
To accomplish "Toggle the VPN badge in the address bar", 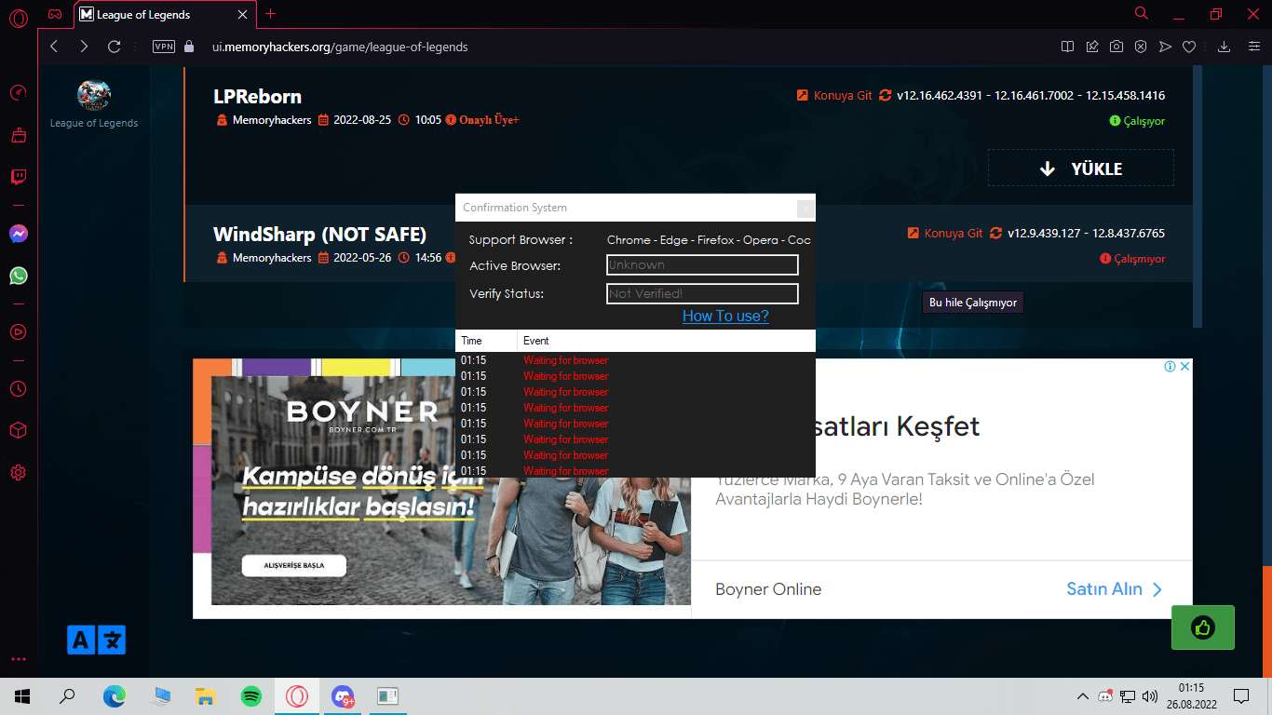I will click(164, 47).
